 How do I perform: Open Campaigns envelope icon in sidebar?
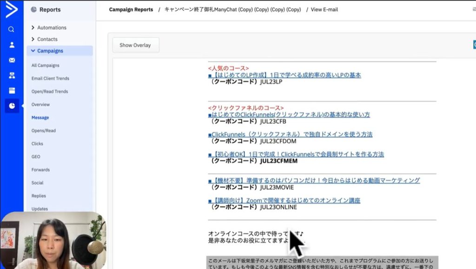12,61
